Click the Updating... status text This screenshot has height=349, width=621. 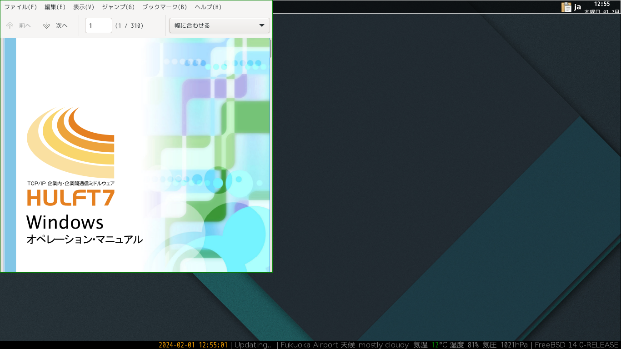[x=254, y=345]
